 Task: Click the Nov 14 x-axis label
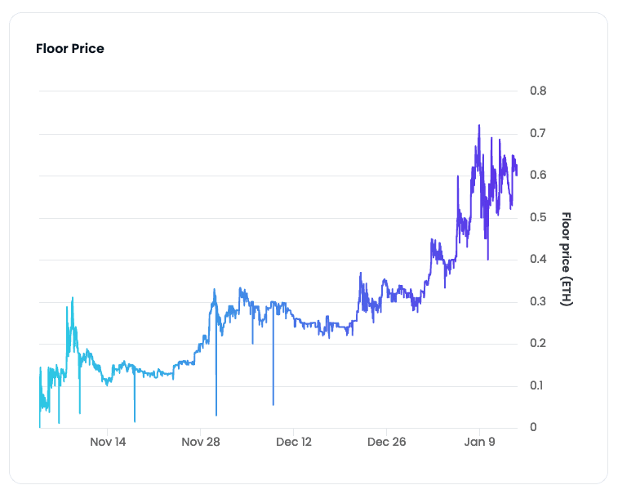click(108, 442)
